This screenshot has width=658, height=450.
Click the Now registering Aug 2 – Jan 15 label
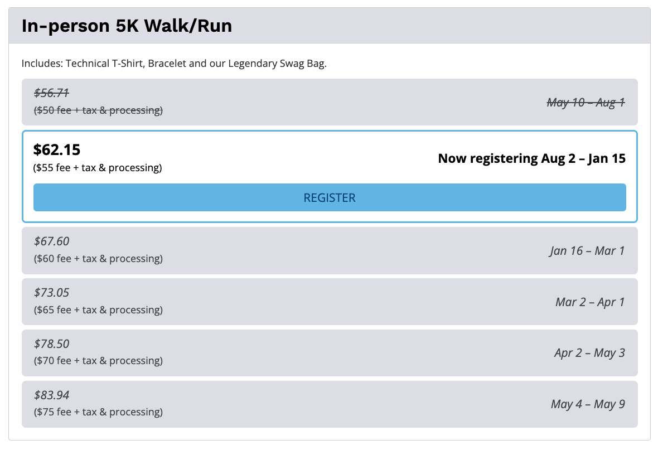[x=531, y=158]
